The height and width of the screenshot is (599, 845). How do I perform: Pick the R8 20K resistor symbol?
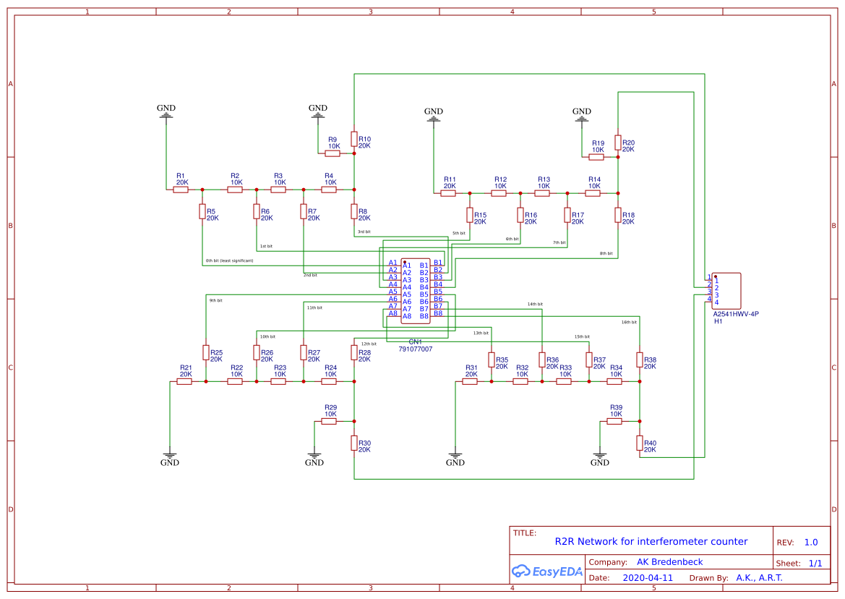click(x=354, y=211)
